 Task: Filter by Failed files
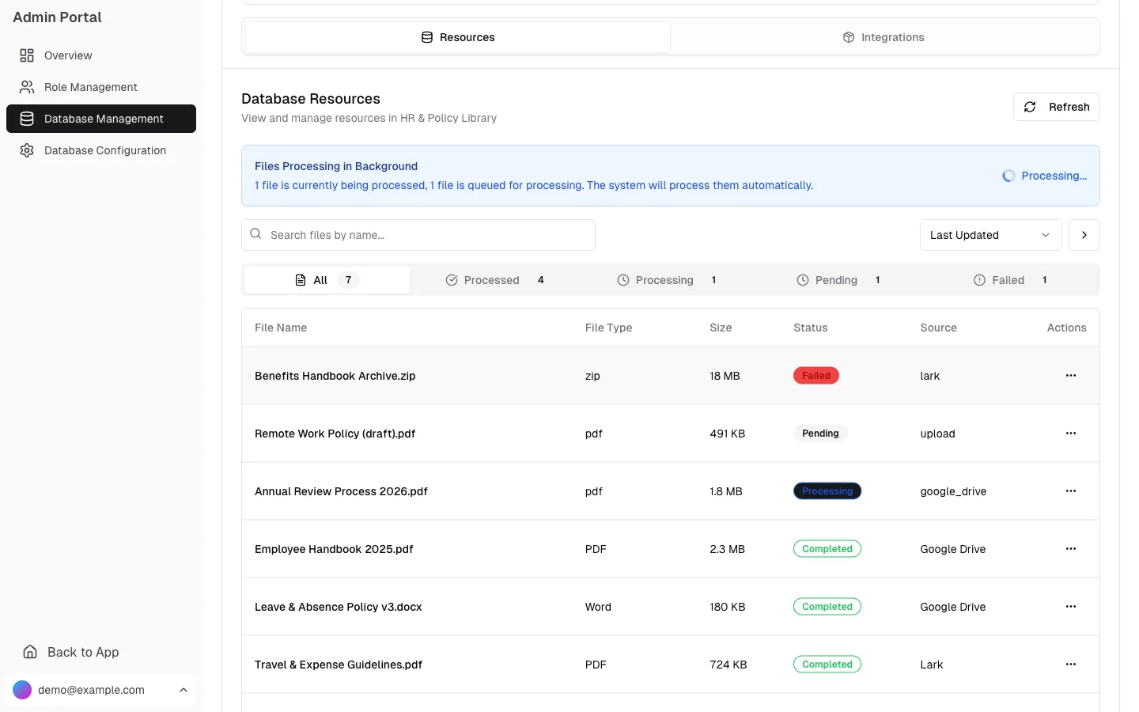point(1010,280)
